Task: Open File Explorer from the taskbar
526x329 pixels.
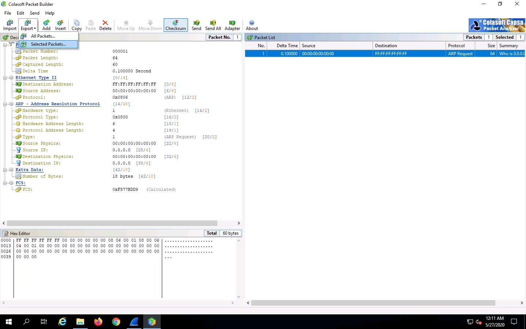Action: pos(80,322)
